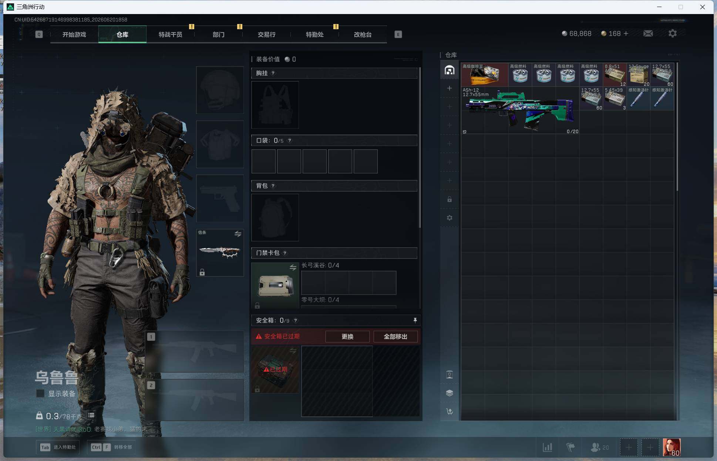Select the 仓库 tab
Screen dimensions: 717x461
click(x=122, y=34)
